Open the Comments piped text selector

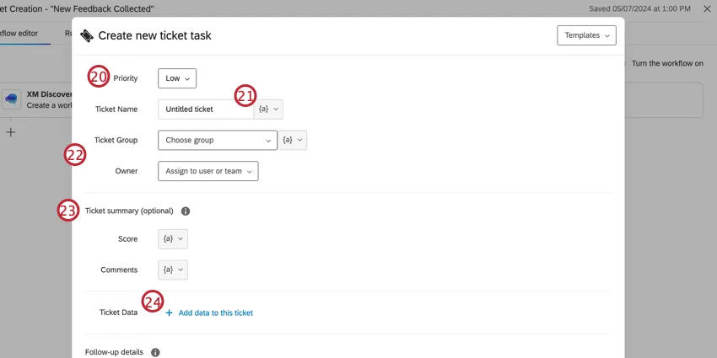[172, 270]
